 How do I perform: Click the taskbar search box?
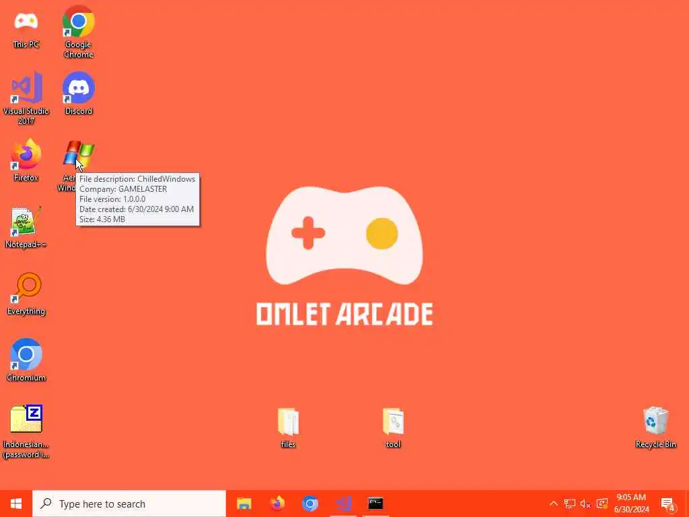pos(129,504)
